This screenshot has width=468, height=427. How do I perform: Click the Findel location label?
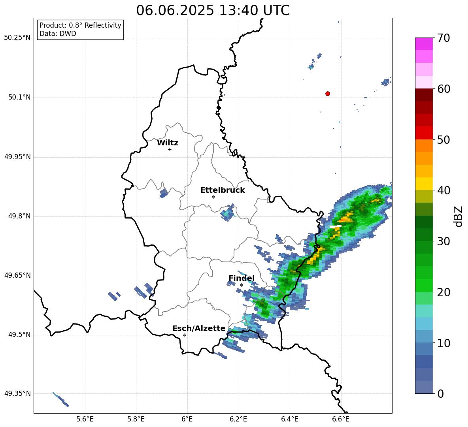[242, 278]
